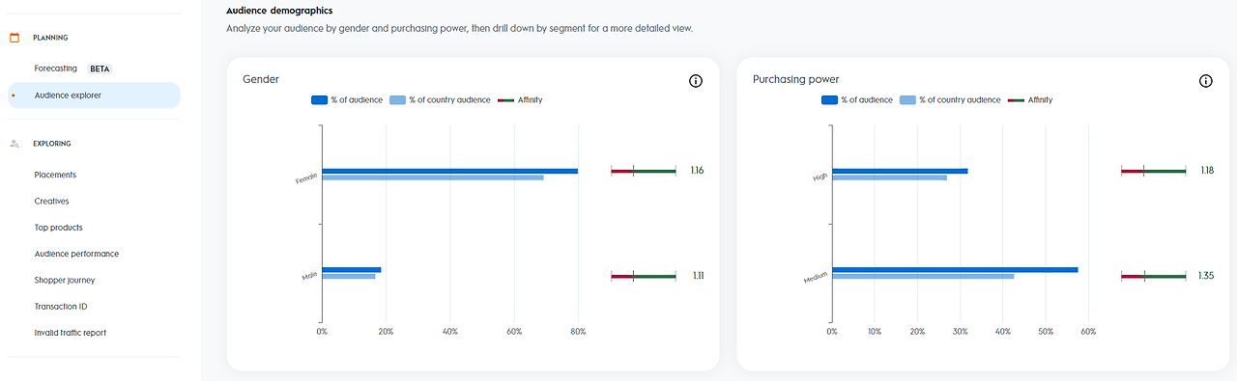Toggle Affinity legend in Gender chart
Image resolution: width=1237 pixels, height=381 pixels.
520,99
